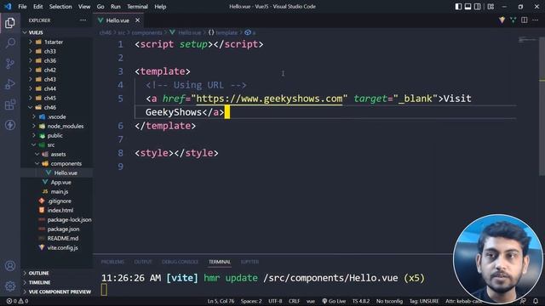Click the geekyshows.com URL in code

coord(269,99)
